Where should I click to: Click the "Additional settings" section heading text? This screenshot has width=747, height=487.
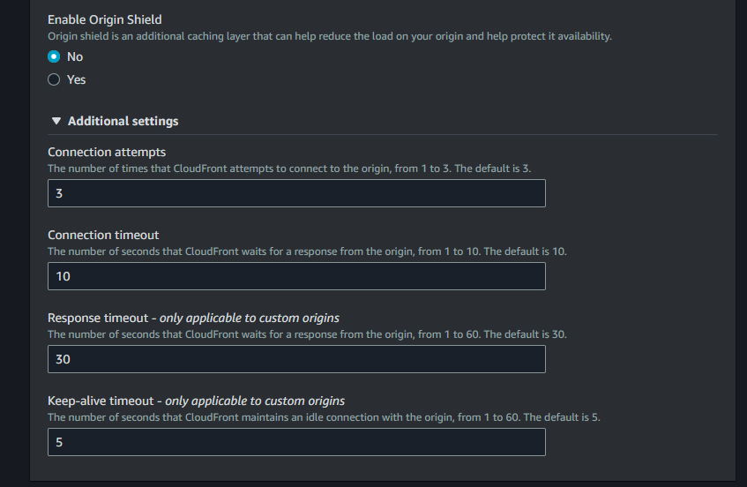123,121
